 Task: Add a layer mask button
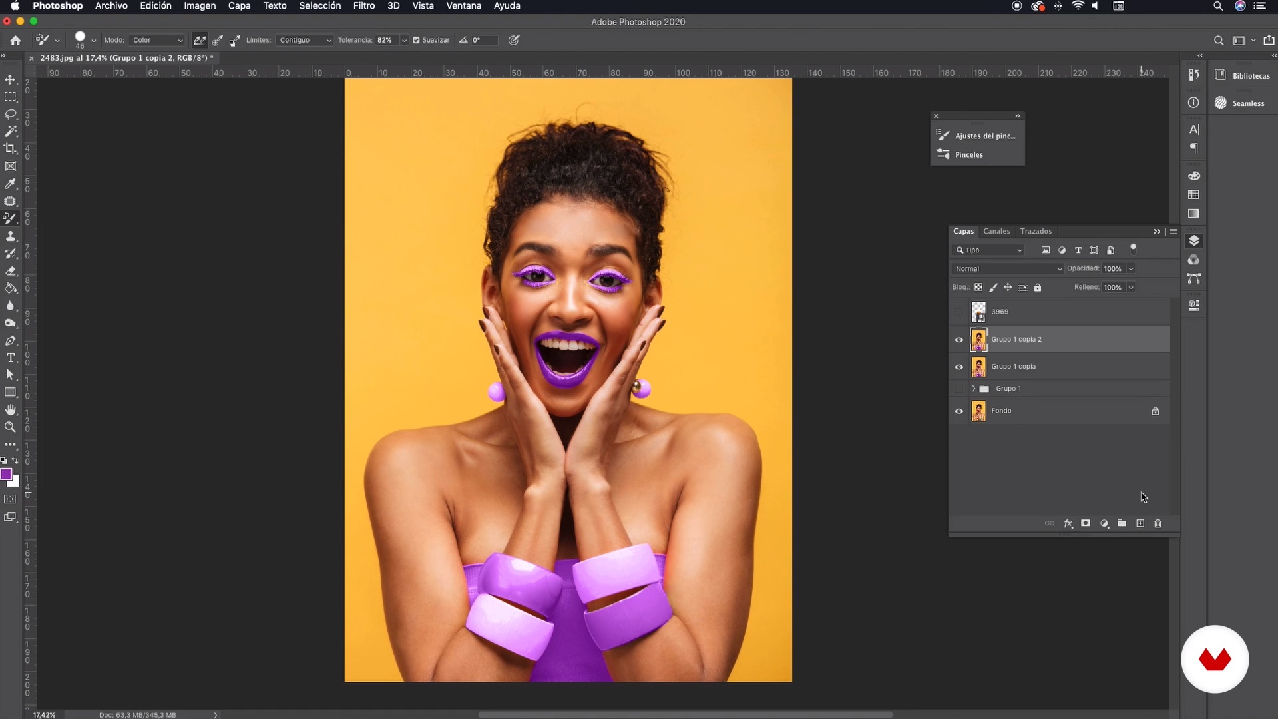(1086, 523)
